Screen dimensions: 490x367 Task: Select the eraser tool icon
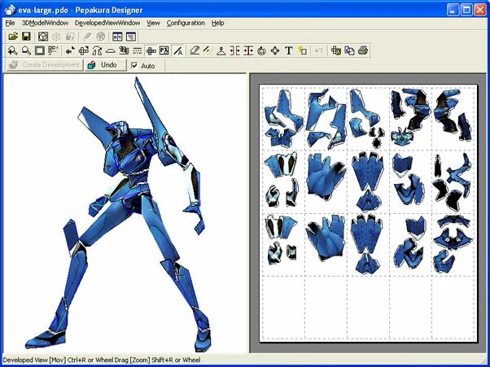(x=195, y=50)
